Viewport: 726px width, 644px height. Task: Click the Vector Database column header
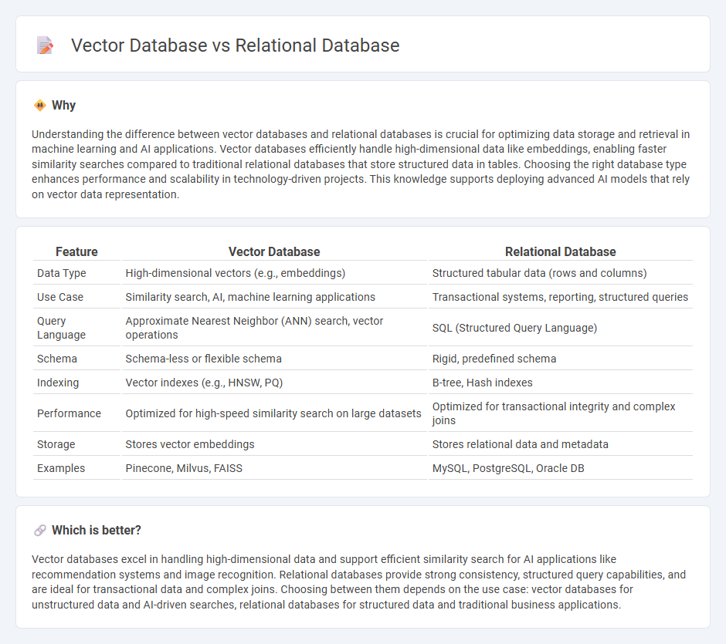click(x=274, y=251)
